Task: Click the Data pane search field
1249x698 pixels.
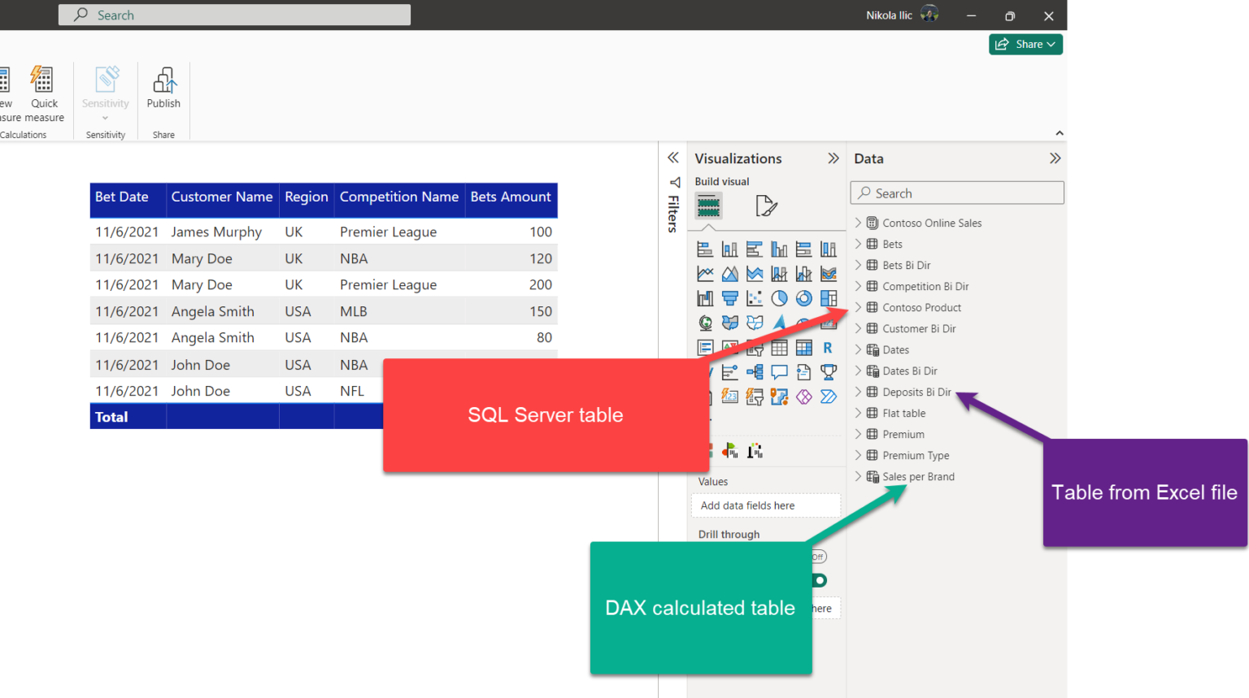Action: tap(956, 193)
